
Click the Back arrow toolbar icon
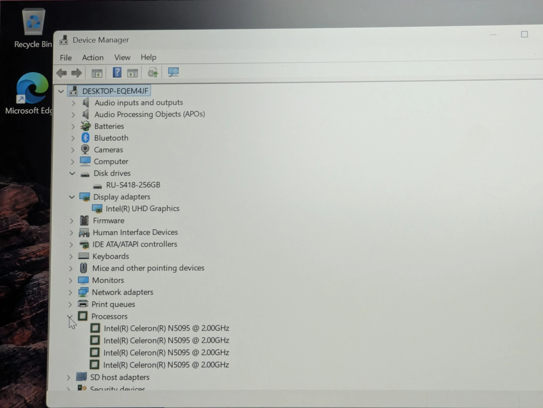(62, 73)
